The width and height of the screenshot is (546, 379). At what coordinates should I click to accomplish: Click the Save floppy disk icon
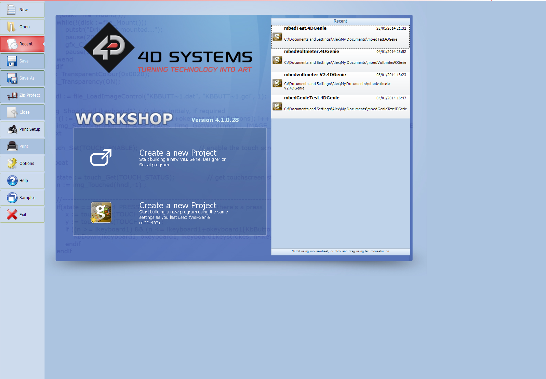tap(12, 61)
